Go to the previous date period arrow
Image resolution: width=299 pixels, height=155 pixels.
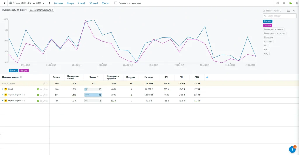5,3
